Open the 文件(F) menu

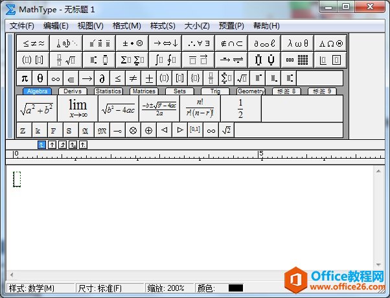point(21,26)
